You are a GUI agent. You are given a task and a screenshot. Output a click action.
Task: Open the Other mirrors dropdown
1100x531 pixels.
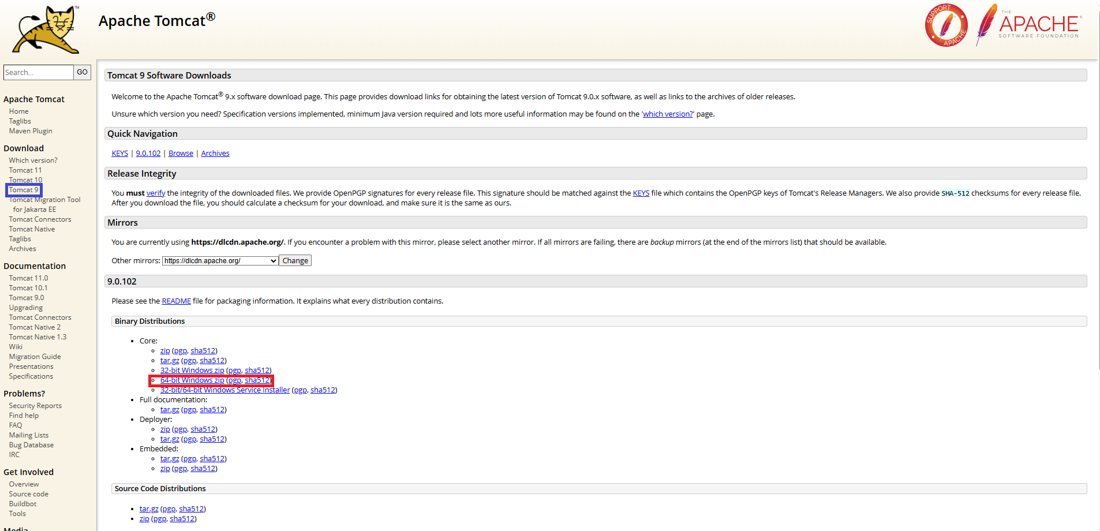click(220, 261)
